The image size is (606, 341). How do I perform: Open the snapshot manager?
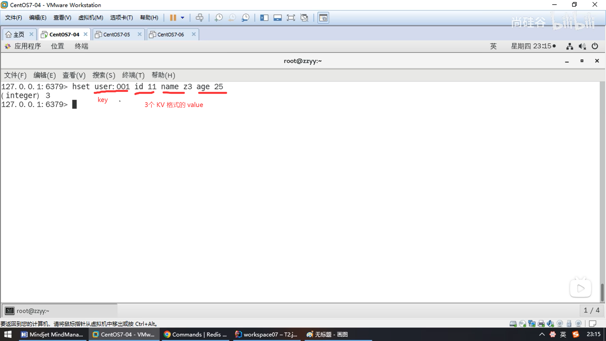click(x=245, y=18)
